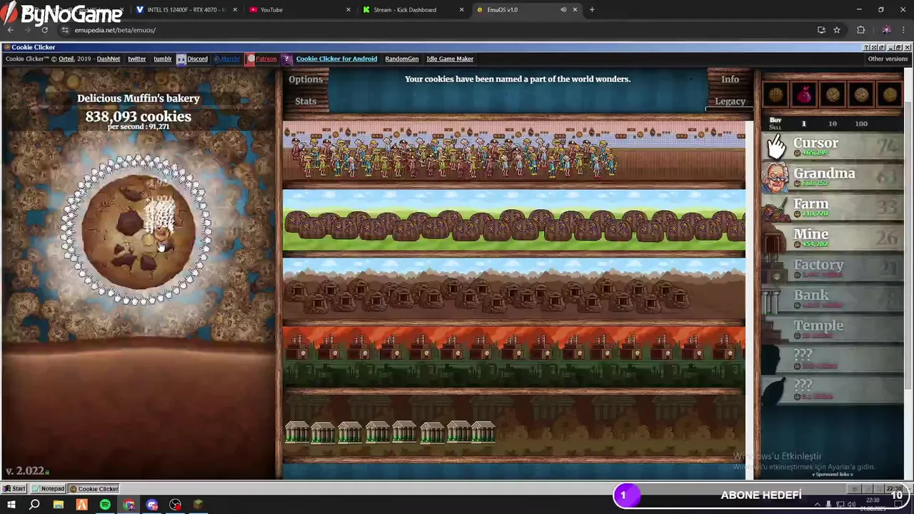
Task: Go back in browser history
Action: point(10,30)
